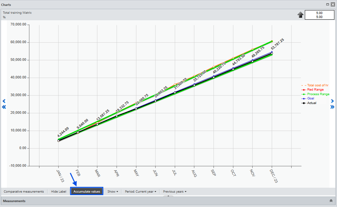Viewport: 337px width, 207px height.
Task: Click the gray up arrow icon
Action: [x=300, y=15]
